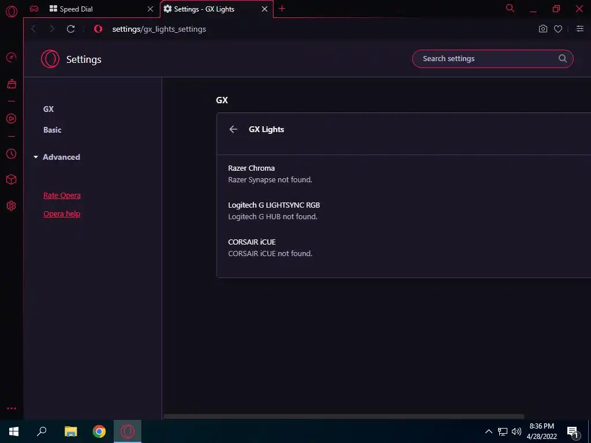Show hidden system tray icons
The height and width of the screenshot is (443, 591).
coord(488,431)
